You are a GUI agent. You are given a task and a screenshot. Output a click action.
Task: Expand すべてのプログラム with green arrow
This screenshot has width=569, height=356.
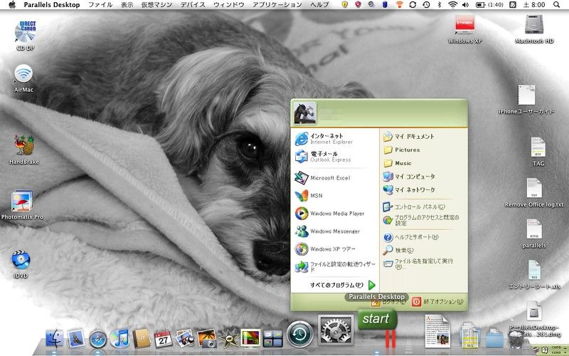(x=343, y=286)
